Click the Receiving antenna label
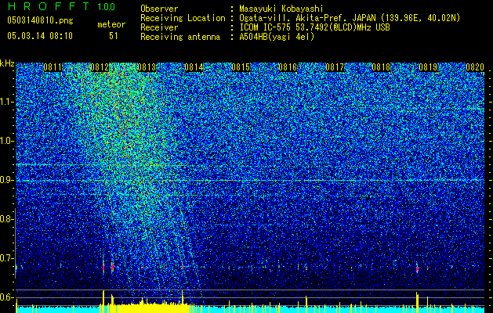This screenshot has width=493, height=313. (180, 37)
